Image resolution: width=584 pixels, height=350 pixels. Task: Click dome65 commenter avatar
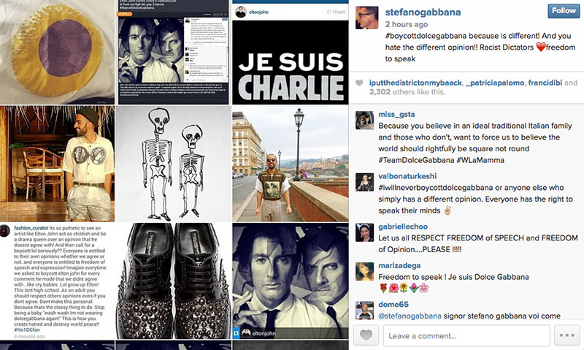[x=364, y=310]
